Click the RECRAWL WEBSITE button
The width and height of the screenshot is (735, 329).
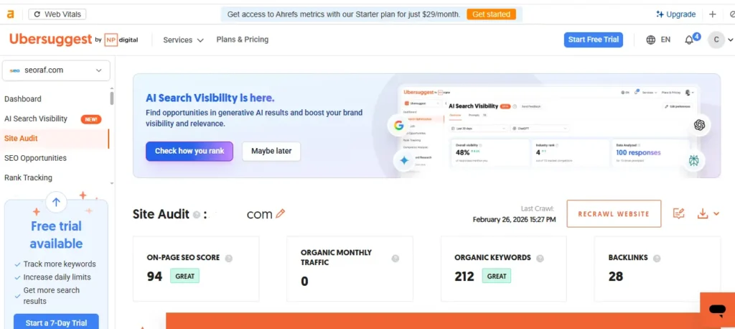pyautogui.click(x=614, y=213)
